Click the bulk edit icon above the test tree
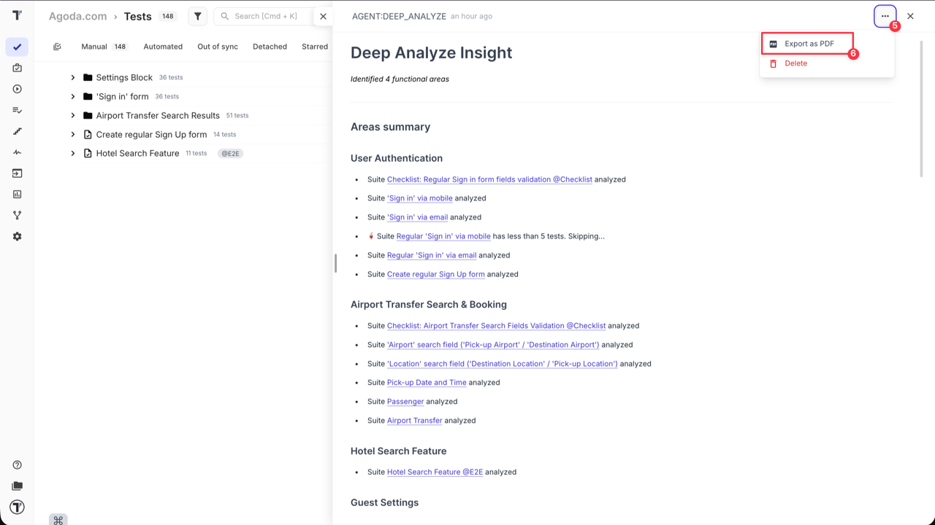The height and width of the screenshot is (525, 935). pos(57,46)
